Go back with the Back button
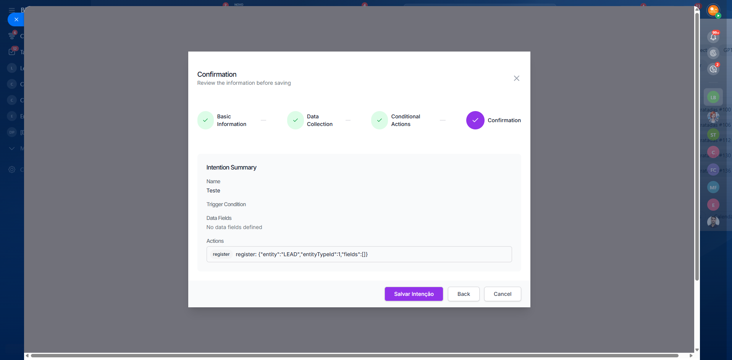The image size is (732, 360). (463, 294)
